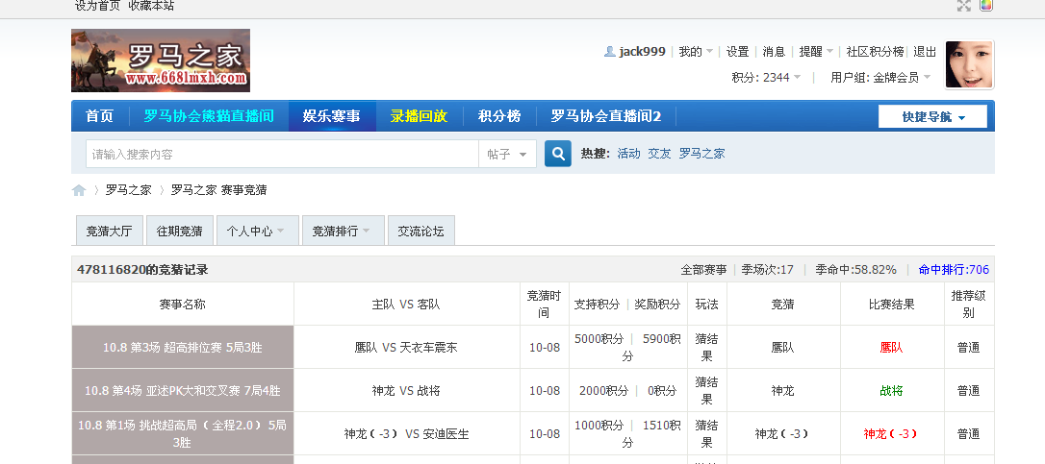This screenshot has width=1045, height=464.
Task: Click the 罗马之家 site logo
Action: tap(161, 61)
